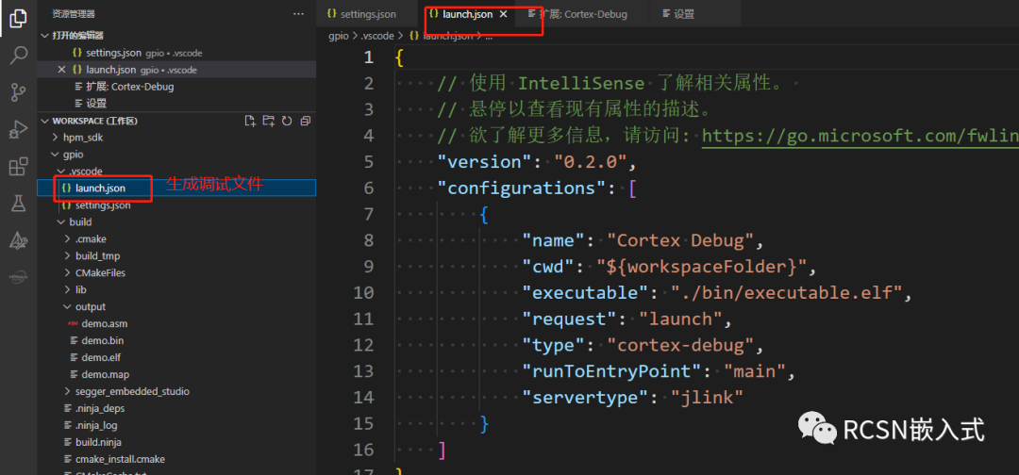Open the Extensions view
The image size is (1019, 475).
tap(18, 167)
